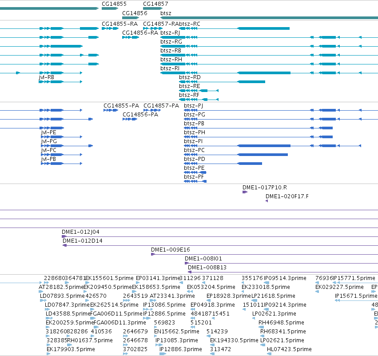Click EST label EP04918.3prime
Image resolution: width=378 pixels, height=356 pixels.
[213, 305]
